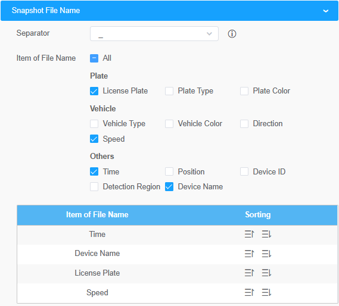
Task: Toggle the All items checkbox
Action: pos(94,58)
